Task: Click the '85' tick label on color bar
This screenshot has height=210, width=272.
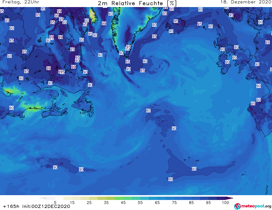Action: click(x=191, y=203)
